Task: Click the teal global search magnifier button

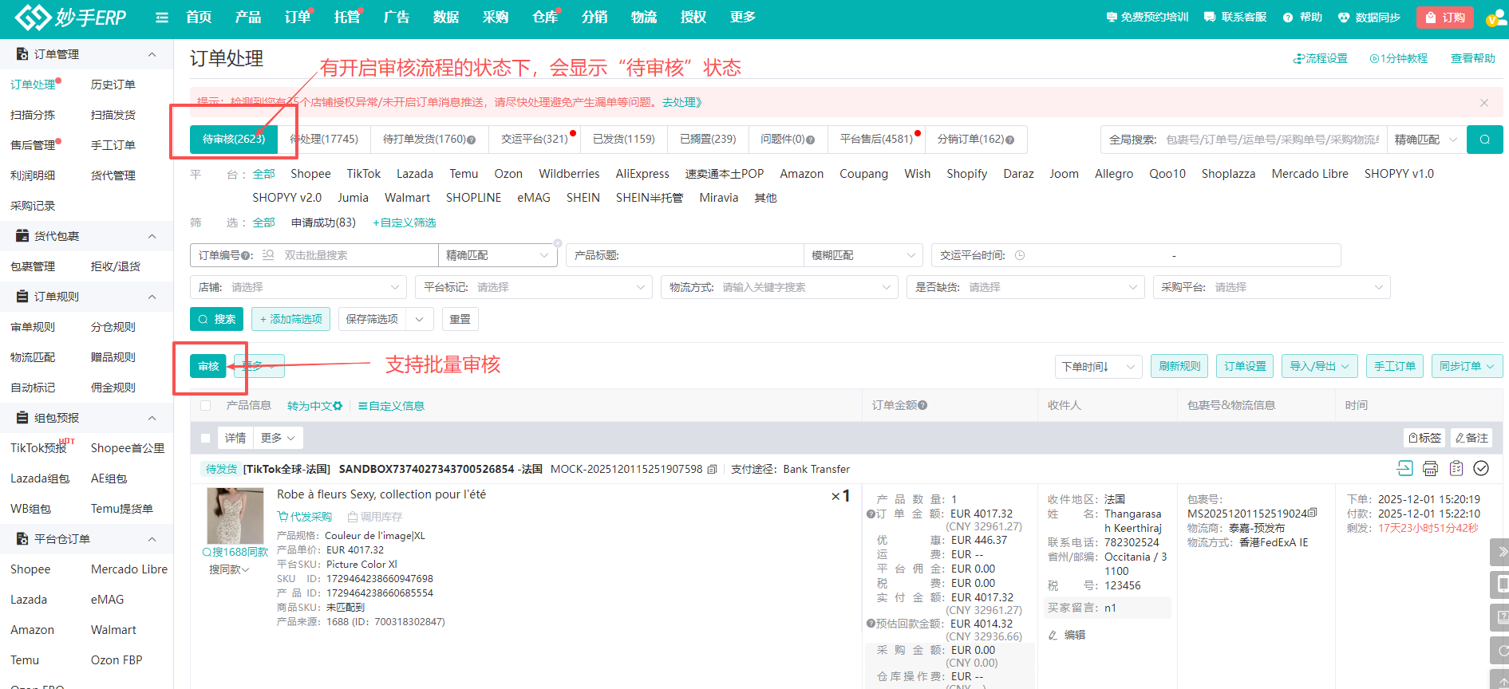Action: click(x=1484, y=140)
